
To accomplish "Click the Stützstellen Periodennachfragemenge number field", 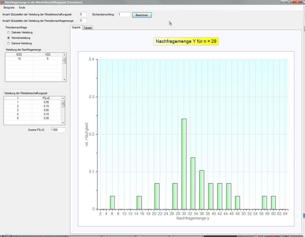I will point(83,21).
